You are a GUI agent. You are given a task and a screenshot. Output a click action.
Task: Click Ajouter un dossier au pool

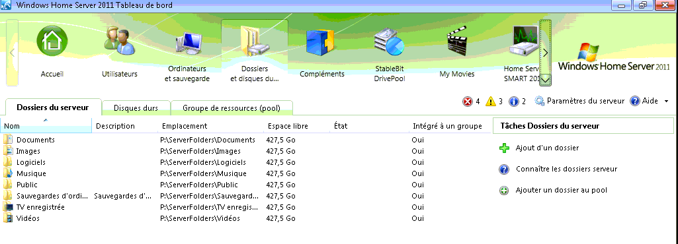(562, 190)
